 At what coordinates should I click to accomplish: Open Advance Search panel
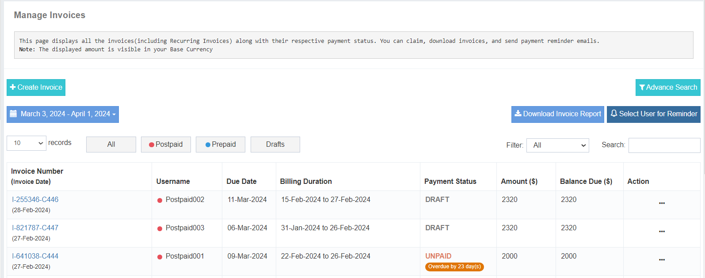668,88
